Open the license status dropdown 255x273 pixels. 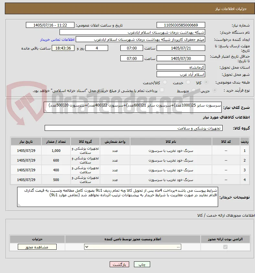click(133, 247)
